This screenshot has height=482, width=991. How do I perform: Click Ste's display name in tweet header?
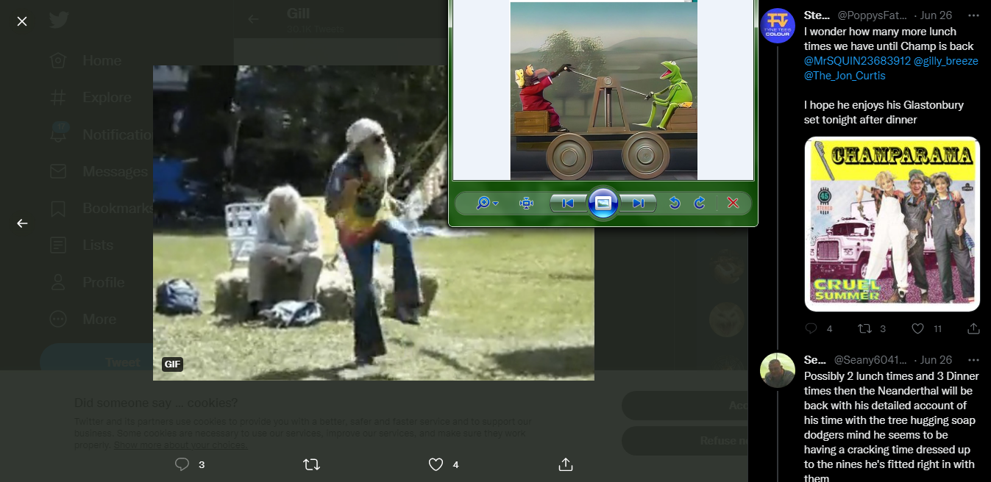(x=817, y=15)
